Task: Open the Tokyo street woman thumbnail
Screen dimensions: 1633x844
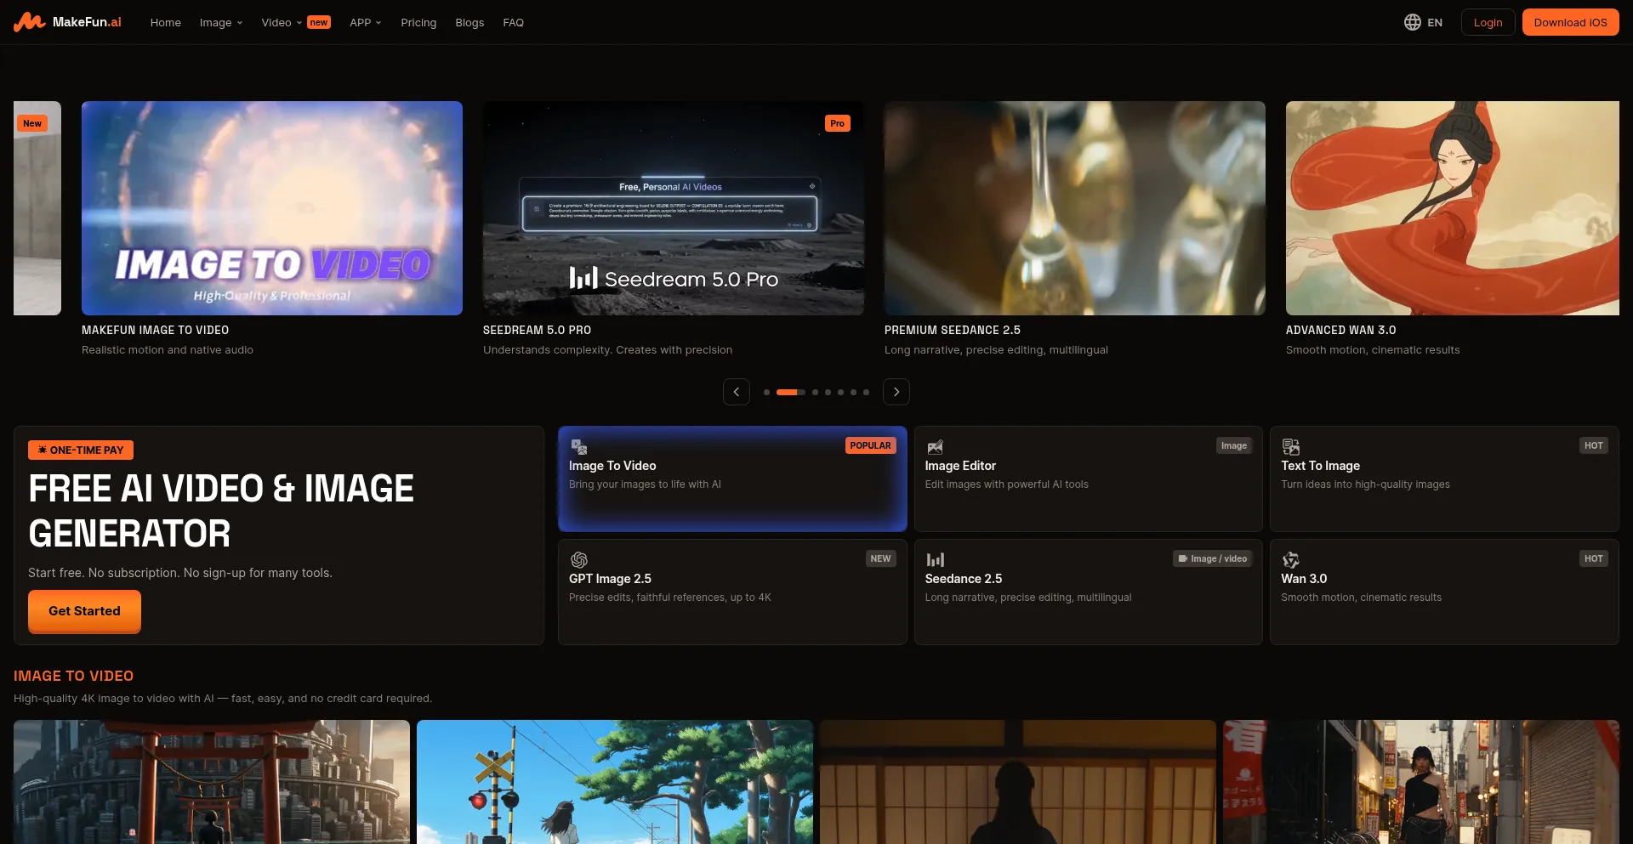Action: coord(1421,782)
